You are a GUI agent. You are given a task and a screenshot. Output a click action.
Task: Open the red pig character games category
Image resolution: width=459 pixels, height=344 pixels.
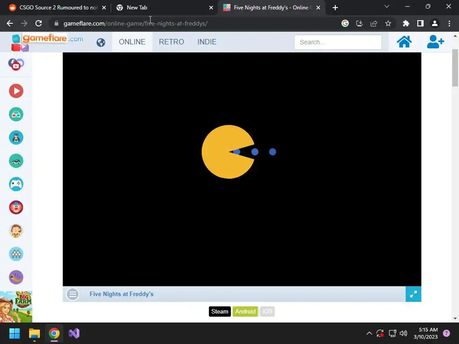click(x=16, y=207)
